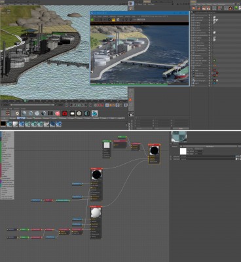241x262 pixels.
Task: Expand the top tree item in the object manager
Action: (x=191, y=15)
